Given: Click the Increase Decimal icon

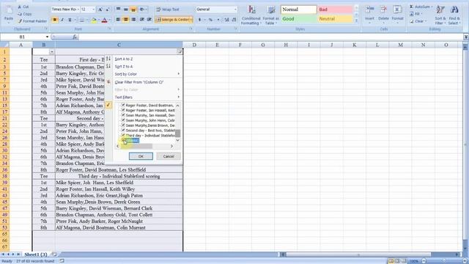Looking at the screenshot, I should coord(226,20).
